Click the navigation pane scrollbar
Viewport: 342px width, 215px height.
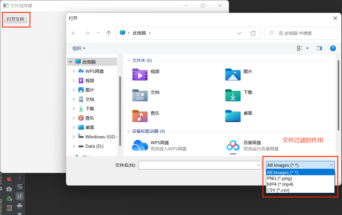point(120,111)
